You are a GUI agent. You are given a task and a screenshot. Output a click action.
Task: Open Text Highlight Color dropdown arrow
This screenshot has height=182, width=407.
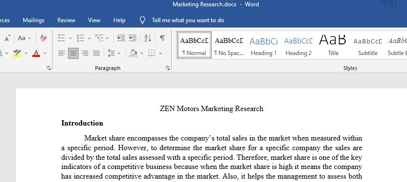[26, 53]
